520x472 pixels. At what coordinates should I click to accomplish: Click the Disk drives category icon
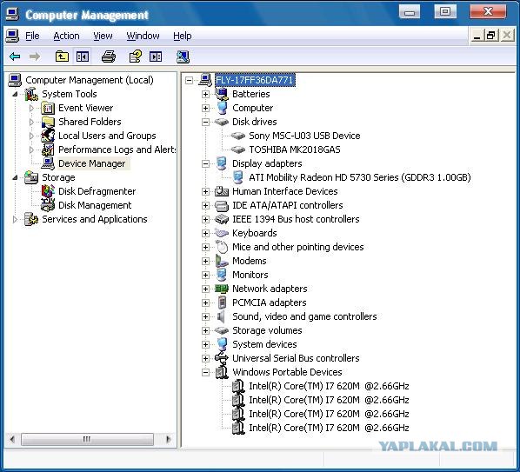coord(222,122)
